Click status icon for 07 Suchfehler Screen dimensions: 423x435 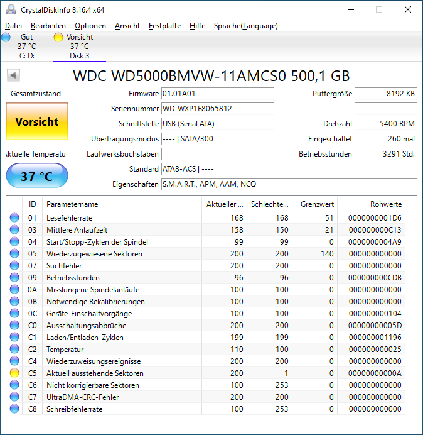tap(14, 265)
